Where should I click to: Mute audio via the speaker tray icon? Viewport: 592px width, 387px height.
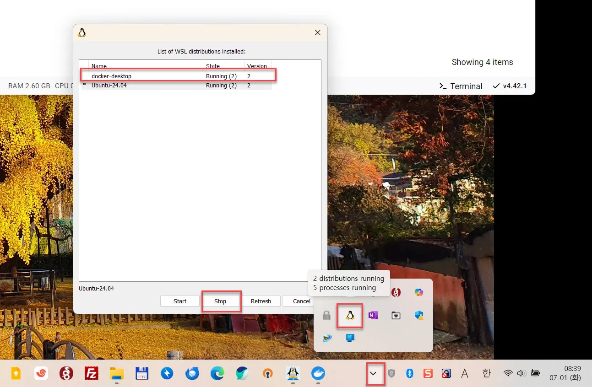pos(521,373)
